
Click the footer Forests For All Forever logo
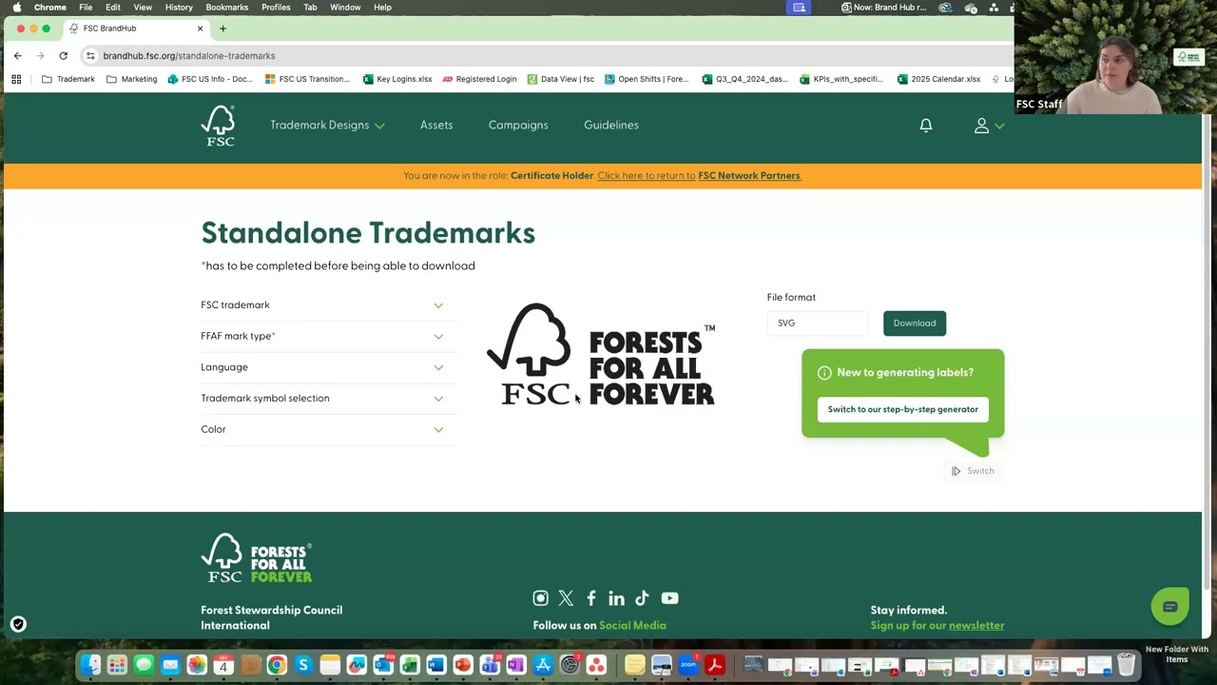257,558
